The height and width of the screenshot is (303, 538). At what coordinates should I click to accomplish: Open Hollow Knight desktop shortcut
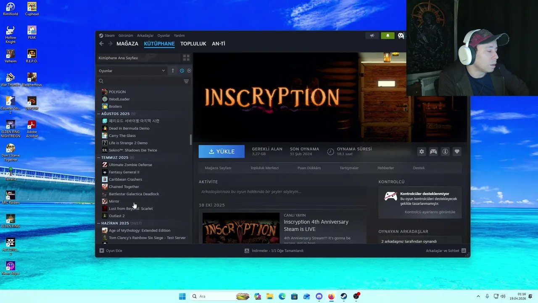tap(11, 35)
